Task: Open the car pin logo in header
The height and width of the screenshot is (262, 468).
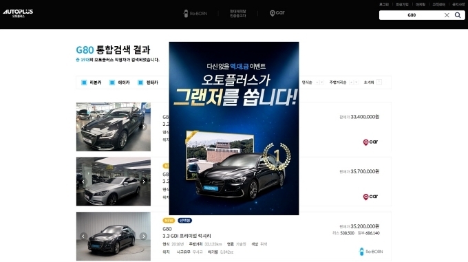Action: tap(277, 13)
